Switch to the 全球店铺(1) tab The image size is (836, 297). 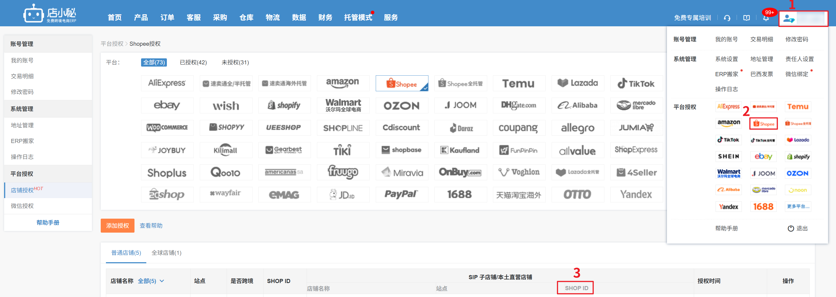click(x=166, y=253)
